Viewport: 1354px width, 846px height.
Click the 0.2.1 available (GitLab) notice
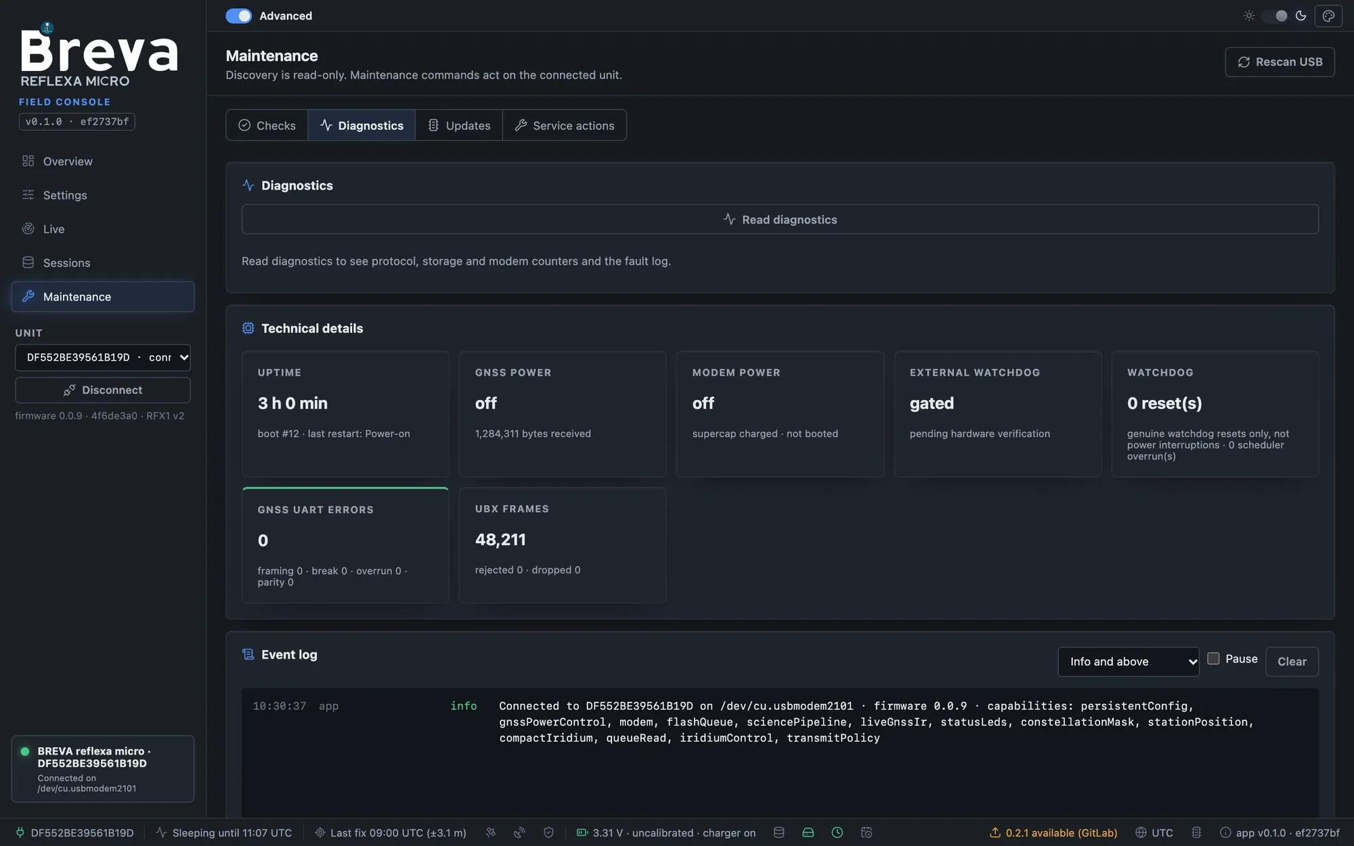point(1053,832)
